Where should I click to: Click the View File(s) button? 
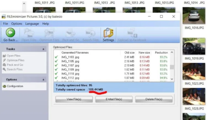tap(74, 99)
